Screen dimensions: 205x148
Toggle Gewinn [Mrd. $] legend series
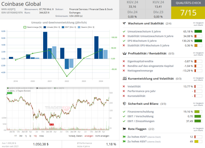point(86,27)
